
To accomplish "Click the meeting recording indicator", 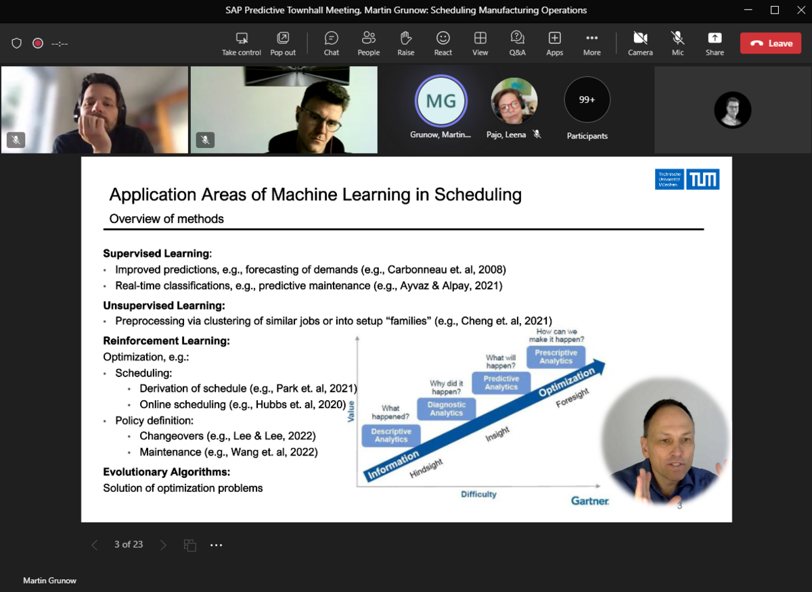I will tap(37, 43).
